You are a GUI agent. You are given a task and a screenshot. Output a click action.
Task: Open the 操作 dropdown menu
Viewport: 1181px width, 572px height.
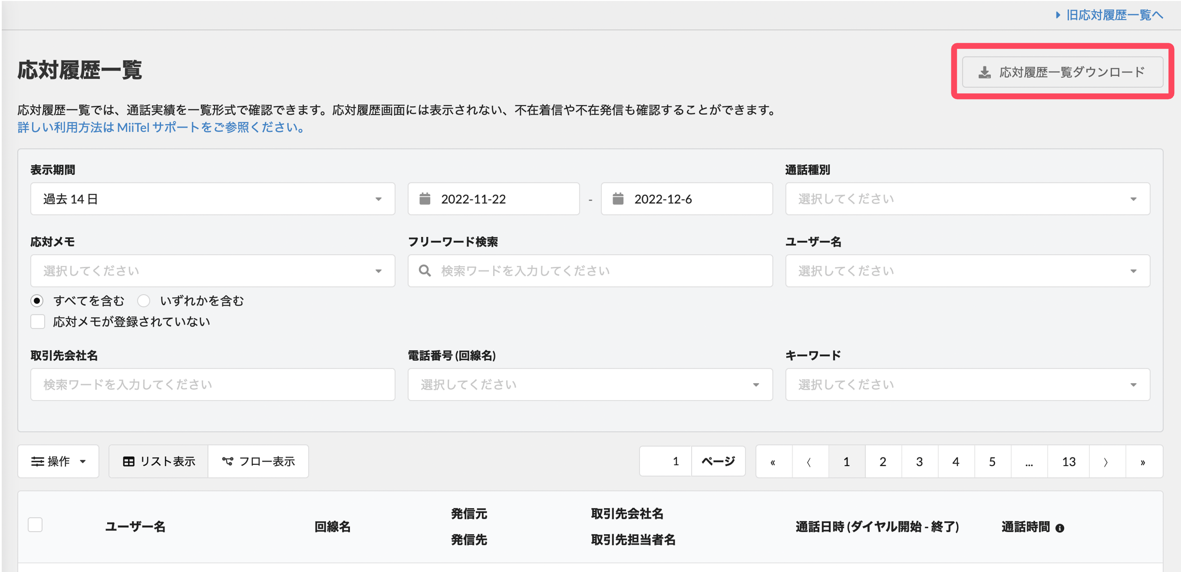(x=58, y=461)
